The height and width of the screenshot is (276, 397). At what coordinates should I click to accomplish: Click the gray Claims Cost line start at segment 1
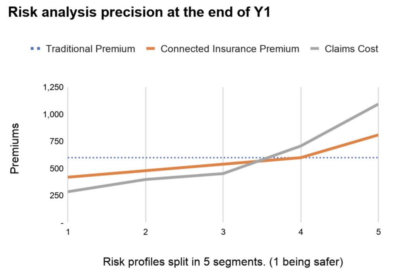click(69, 192)
